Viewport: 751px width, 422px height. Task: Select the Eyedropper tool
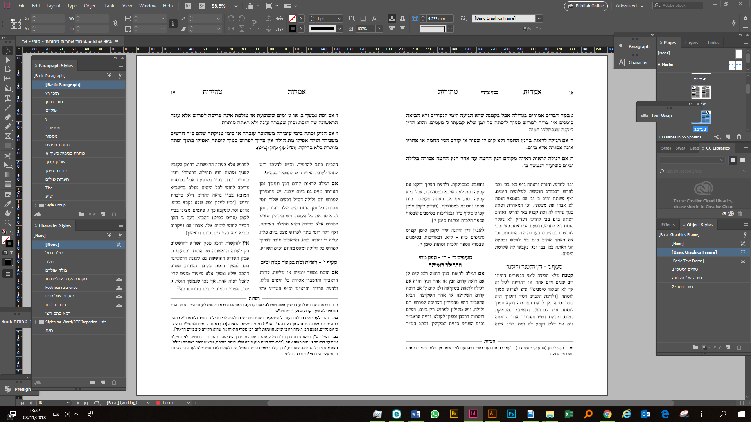7,204
